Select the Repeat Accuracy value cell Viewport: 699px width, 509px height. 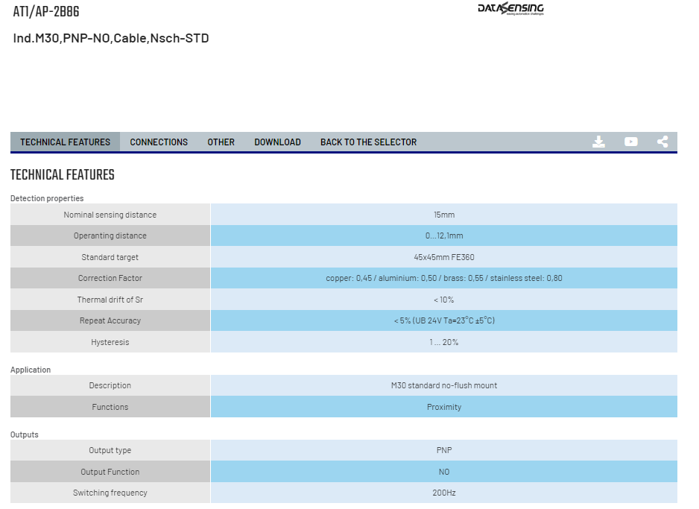tap(444, 320)
